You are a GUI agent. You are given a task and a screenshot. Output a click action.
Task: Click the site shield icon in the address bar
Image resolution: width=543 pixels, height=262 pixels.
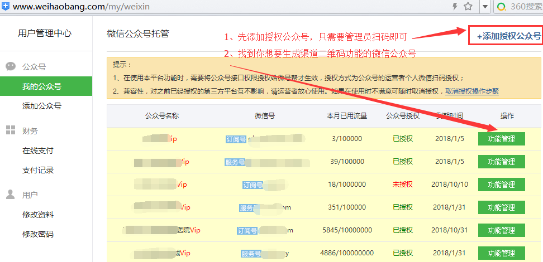tap(6, 6)
